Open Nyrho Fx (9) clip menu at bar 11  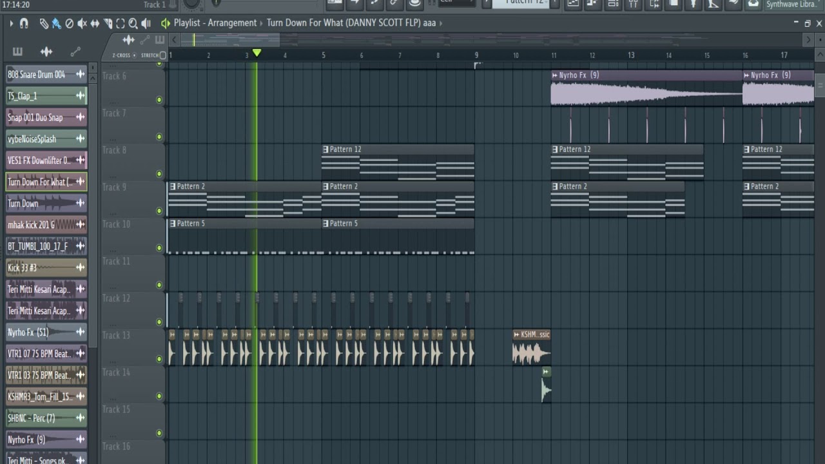(x=554, y=75)
